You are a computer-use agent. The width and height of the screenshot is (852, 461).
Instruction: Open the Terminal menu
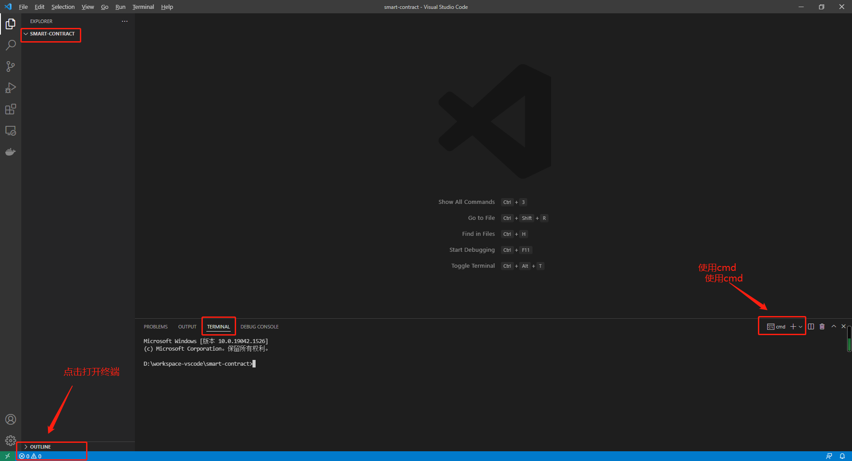tap(143, 7)
